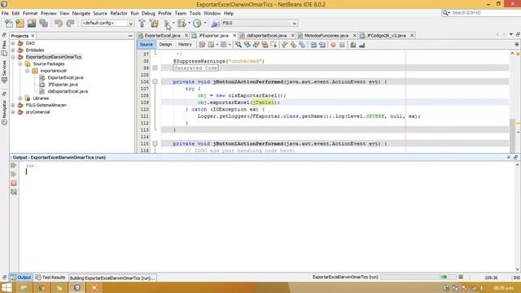Open Debug Project dropdown arrow

pos(189,24)
